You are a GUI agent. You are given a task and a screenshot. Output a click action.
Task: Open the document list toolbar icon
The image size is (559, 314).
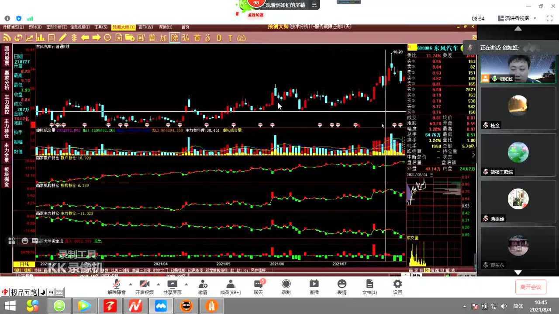(x=51, y=38)
